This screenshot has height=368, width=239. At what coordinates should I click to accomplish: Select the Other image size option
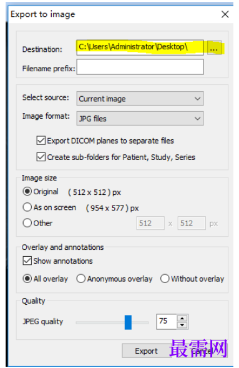[x=27, y=222]
